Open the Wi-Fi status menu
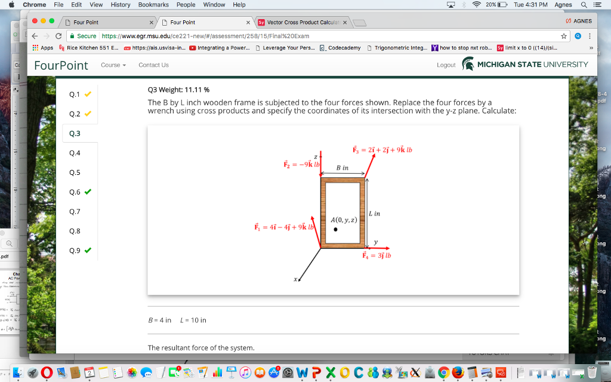The width and height of the screenshot is (611, 382). (476, 5)
